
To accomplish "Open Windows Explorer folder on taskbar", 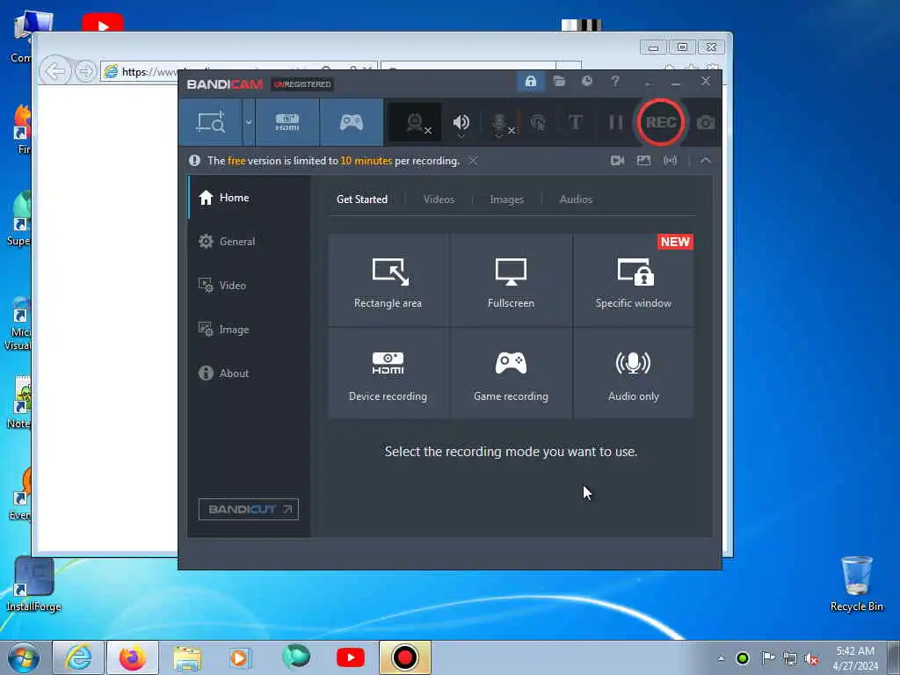I will [x=187, y=657].
